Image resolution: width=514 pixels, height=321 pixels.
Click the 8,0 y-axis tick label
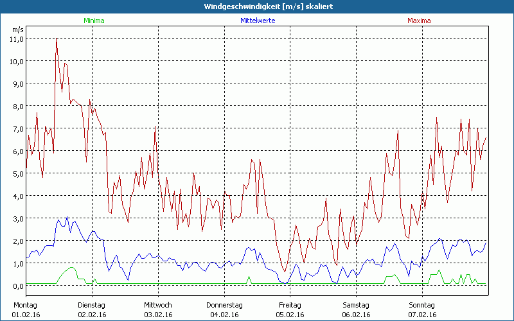[x=17, y=106]
